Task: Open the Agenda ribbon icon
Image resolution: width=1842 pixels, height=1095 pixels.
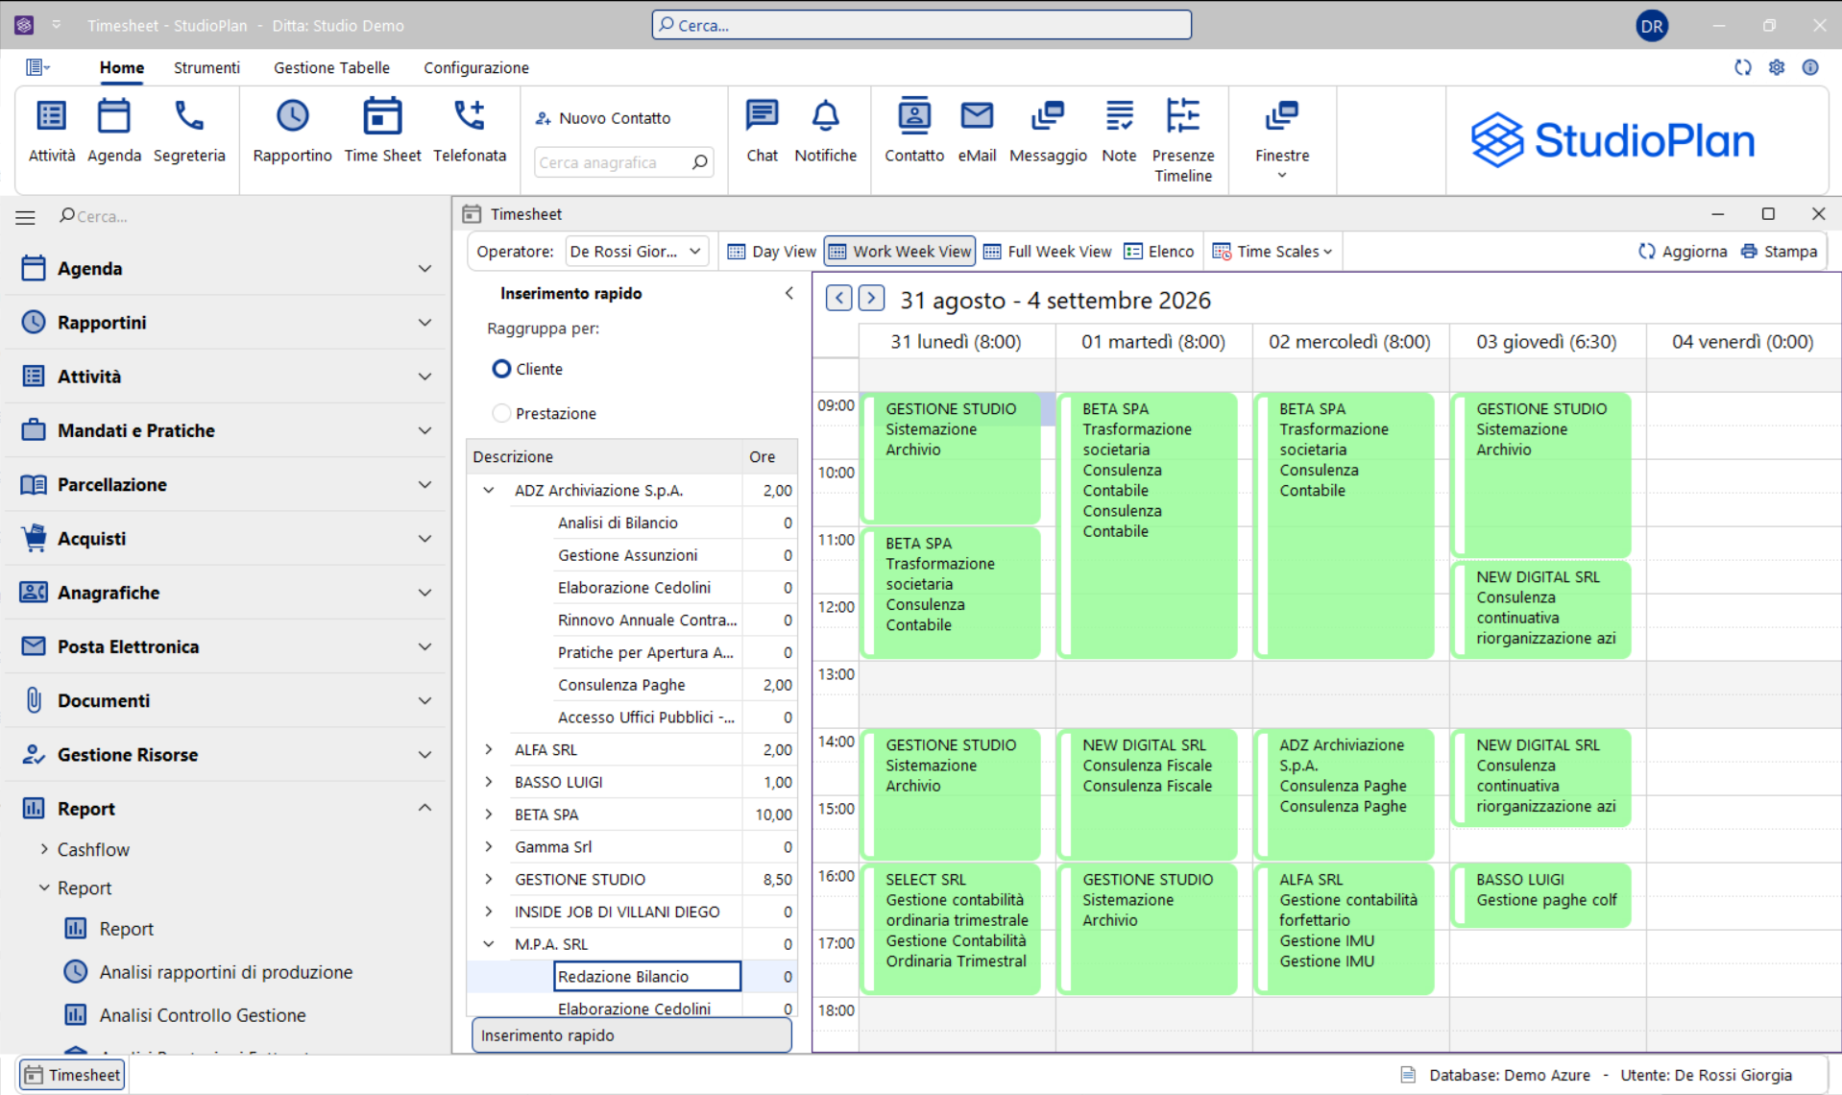Action: [x=113, y=131]
